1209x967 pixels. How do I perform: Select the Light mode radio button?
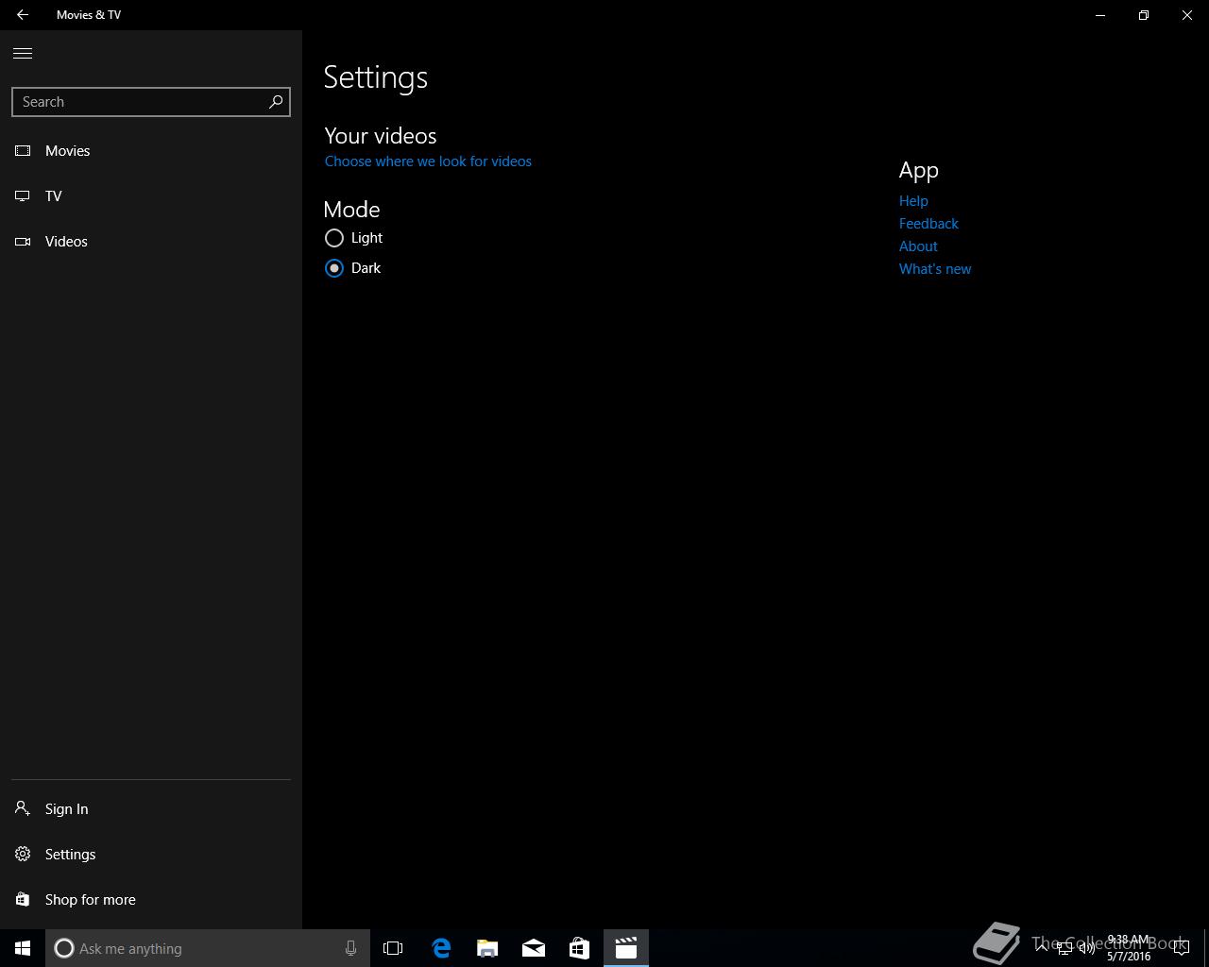pos(334,238)
